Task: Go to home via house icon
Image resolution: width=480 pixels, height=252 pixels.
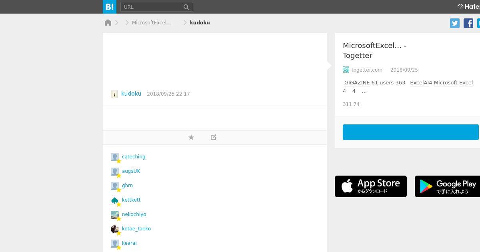Action: coord(108,22)
